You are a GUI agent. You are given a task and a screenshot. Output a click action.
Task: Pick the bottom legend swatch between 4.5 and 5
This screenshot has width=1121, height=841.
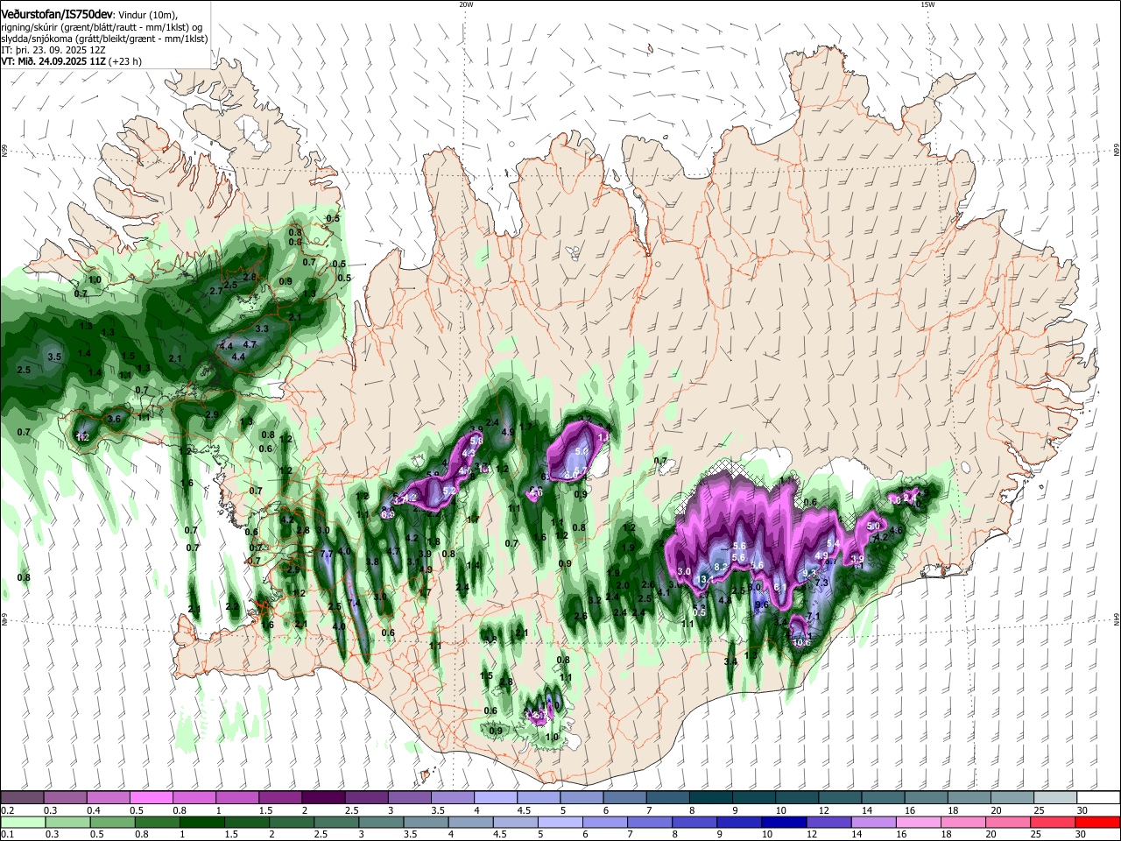[x=515, y=822]
